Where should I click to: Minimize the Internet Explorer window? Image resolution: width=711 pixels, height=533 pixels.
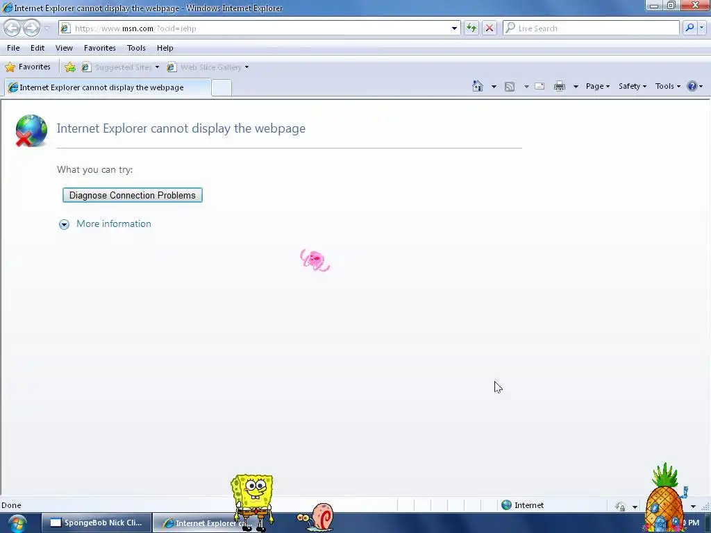(654, 6)
